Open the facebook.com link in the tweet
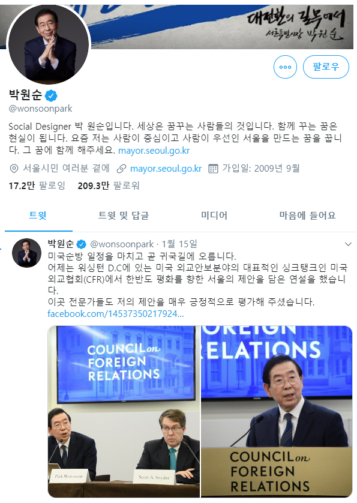This screenshot has height=503, width=357. [x=115, y=313]
